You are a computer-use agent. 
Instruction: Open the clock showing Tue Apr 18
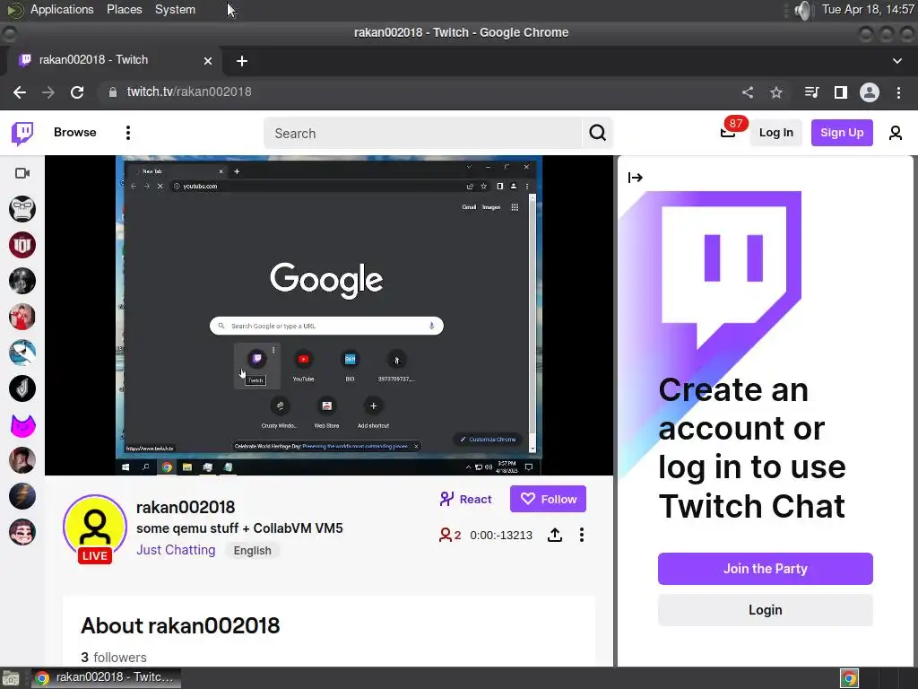(868, 9)
